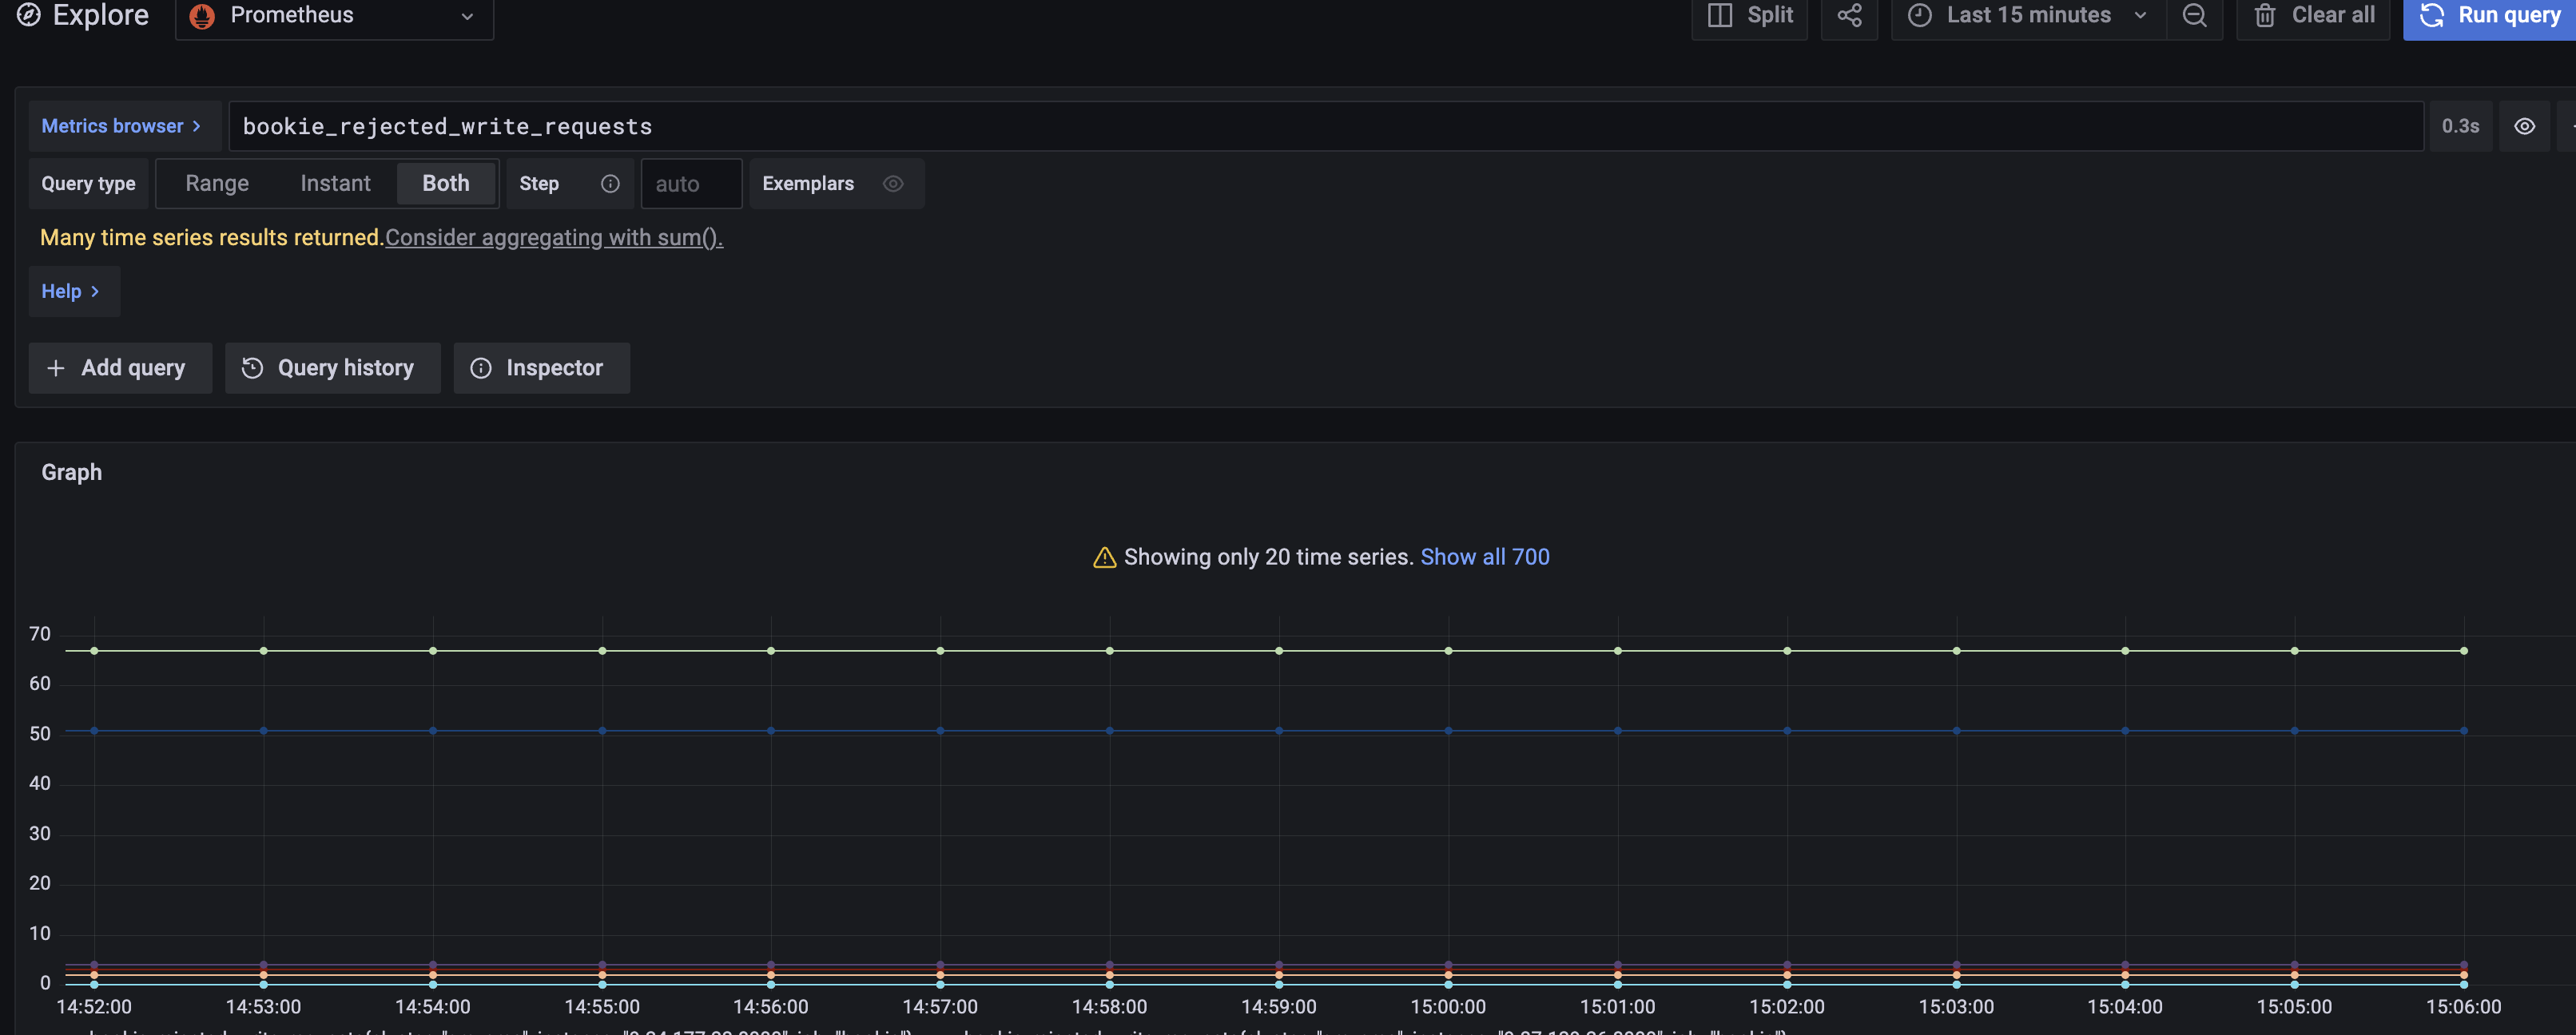The width and height of the screenshot is (2576, 1035).
Task: Click the share query icon
Action: coord(1849,16)
